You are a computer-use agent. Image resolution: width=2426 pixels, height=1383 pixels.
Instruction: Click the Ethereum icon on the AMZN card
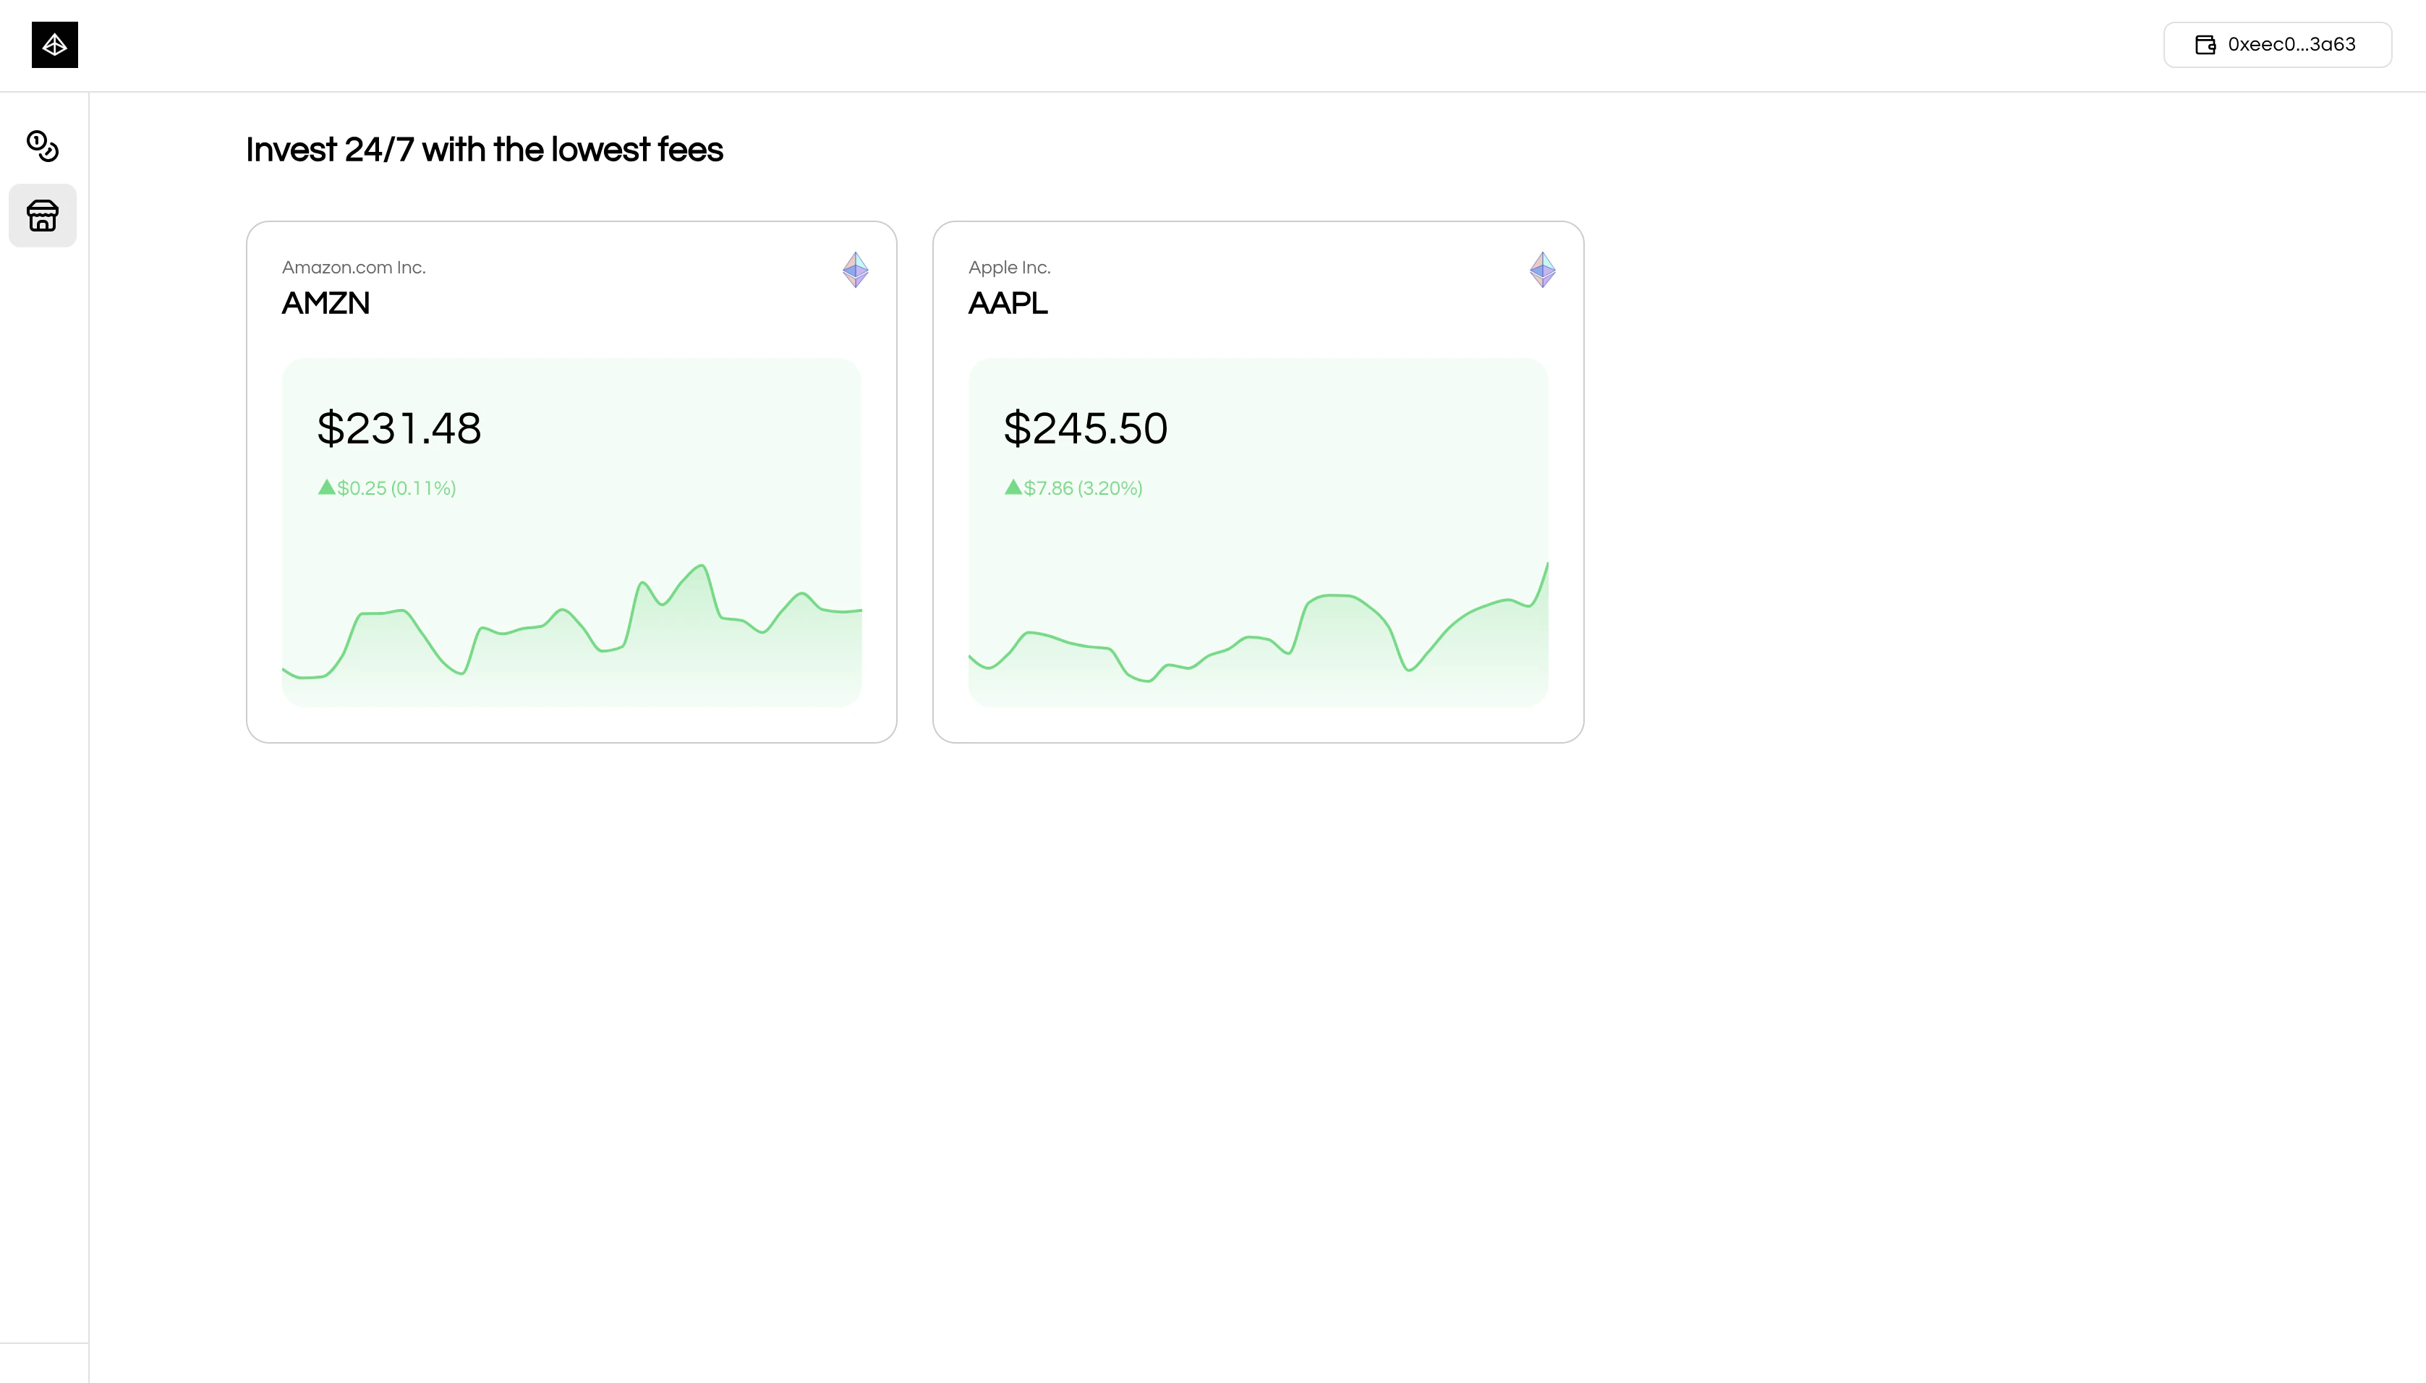point(854,270)
